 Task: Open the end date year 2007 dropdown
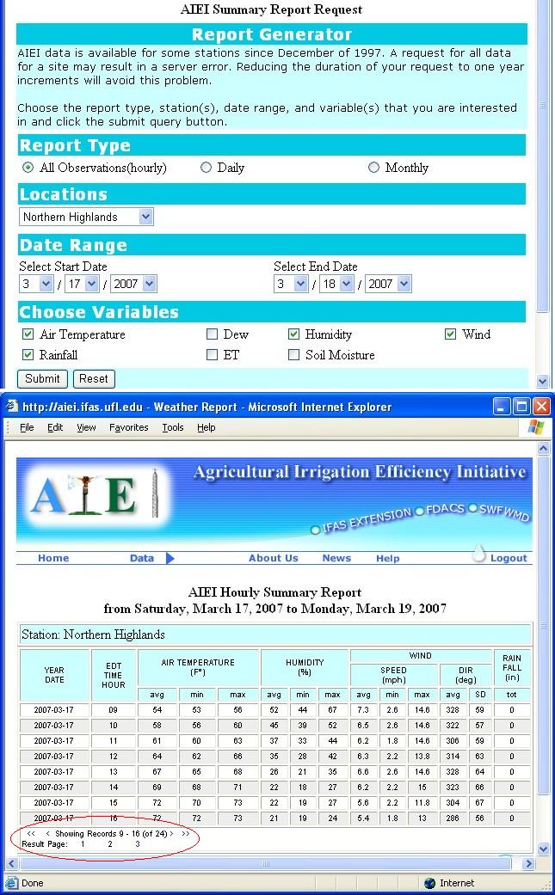pyautogui.click(x=388, y=284)
